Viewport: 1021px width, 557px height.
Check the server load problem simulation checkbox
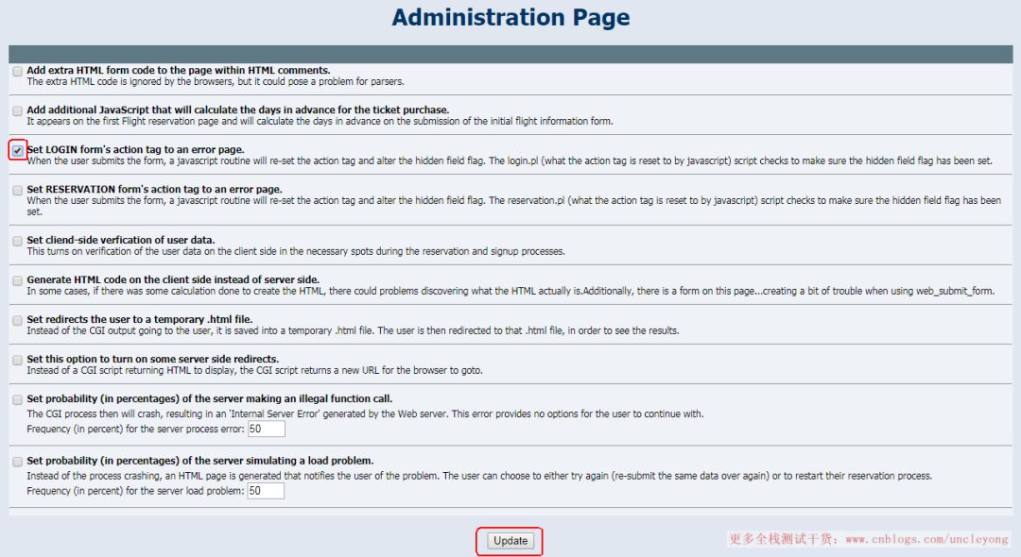click(18, 462)
